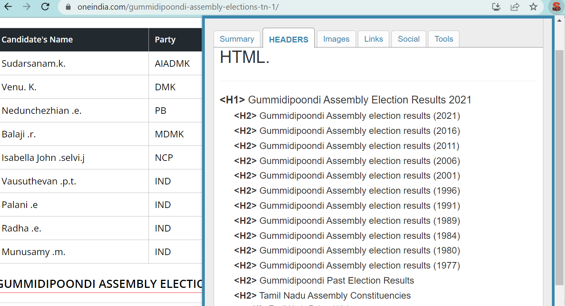The height and width of the screenshot is (306, 565).
Task: Click candidate Nedunchezhian .e. cell
Action: click(74, 110)
